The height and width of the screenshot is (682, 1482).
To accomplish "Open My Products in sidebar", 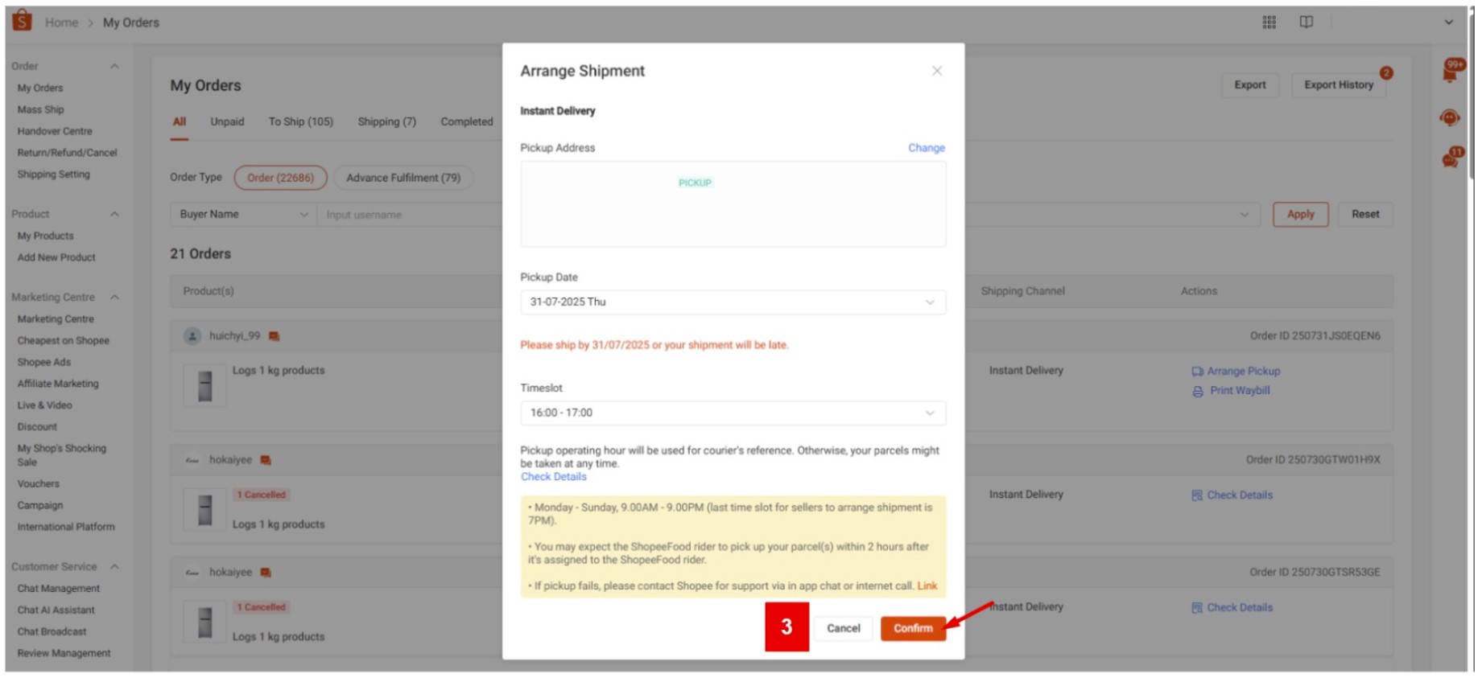I will [x=46, y=236].
